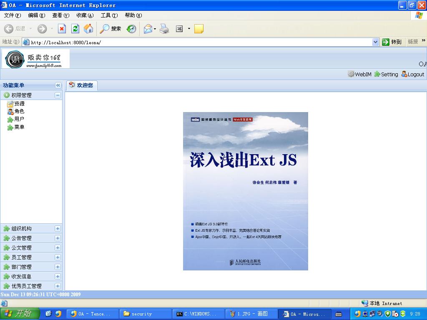Switch to OA - Tence... taskbar window
Viewport: 427px width, 320px height.
(93, 314)
